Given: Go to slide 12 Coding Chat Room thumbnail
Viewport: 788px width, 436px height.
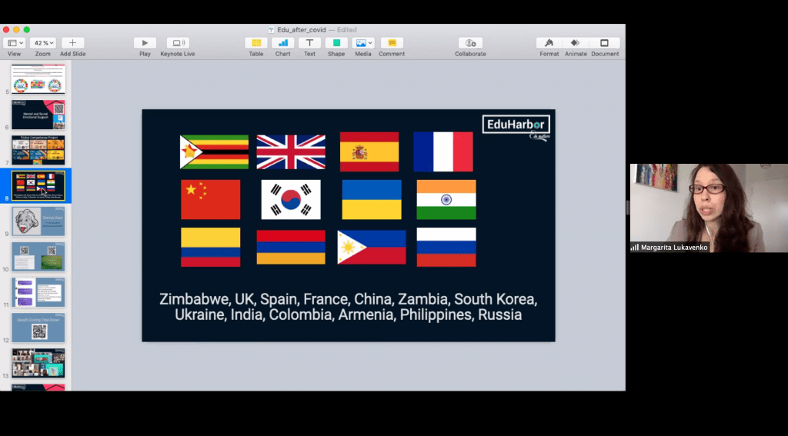Looking at the screenshot, I should click(38, 328).
